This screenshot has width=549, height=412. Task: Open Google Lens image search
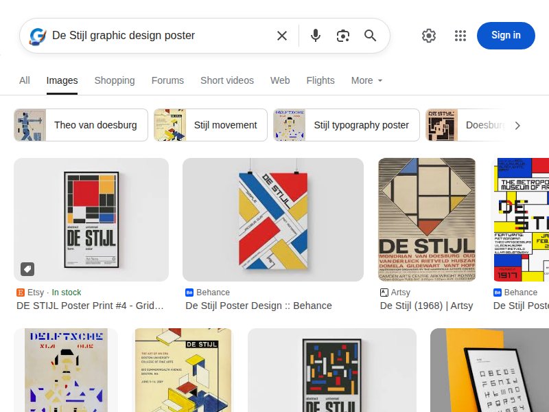[x=342, y=35]
